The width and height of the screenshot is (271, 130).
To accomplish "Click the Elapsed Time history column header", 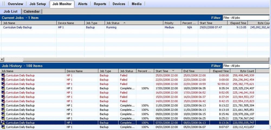I will coord(220,71).
